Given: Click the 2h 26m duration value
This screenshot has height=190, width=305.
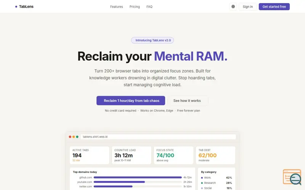Looking at the screenshot, I should point(188,182).
